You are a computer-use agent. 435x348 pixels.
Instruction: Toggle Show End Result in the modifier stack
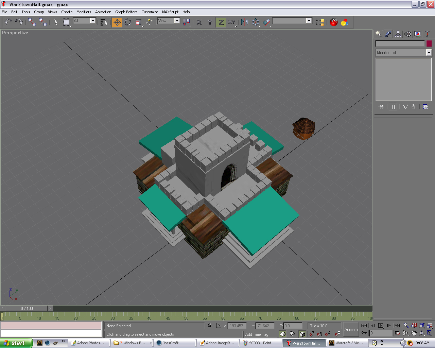tap(393, 107)
